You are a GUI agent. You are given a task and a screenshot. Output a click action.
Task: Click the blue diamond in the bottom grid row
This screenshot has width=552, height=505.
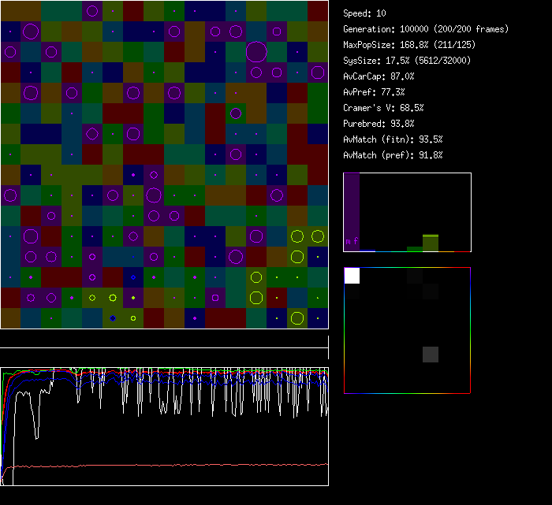pyautogui.click(x=113, y=318)
